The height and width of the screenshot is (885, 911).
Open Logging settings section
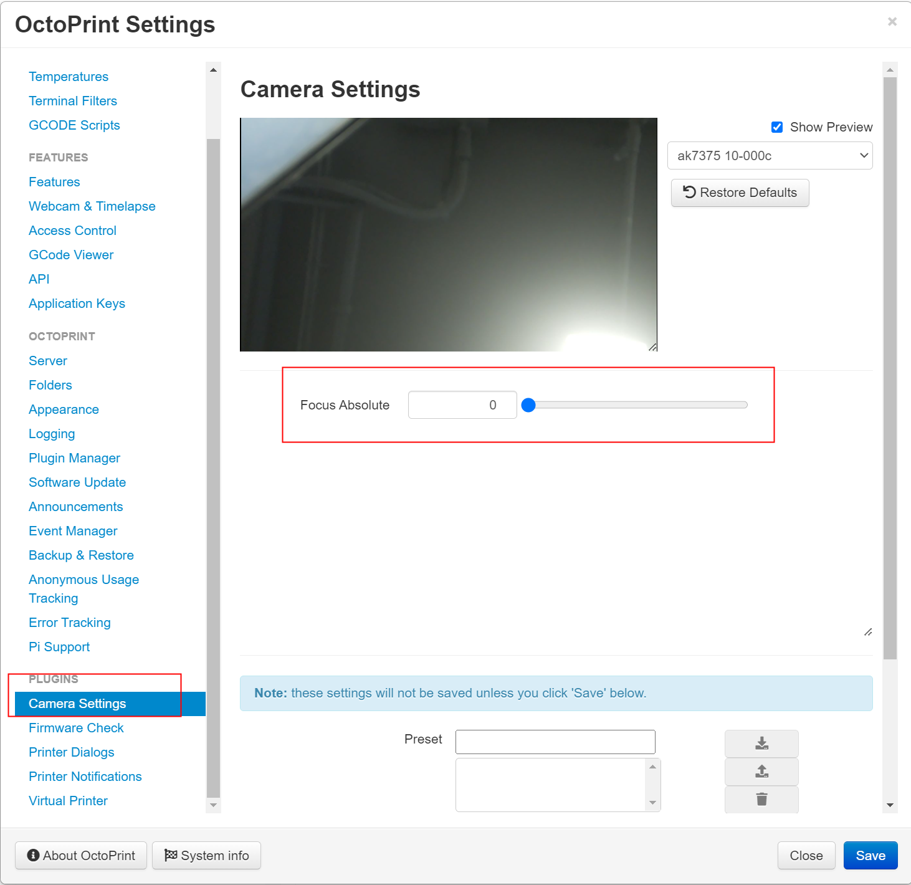(52, 434)
